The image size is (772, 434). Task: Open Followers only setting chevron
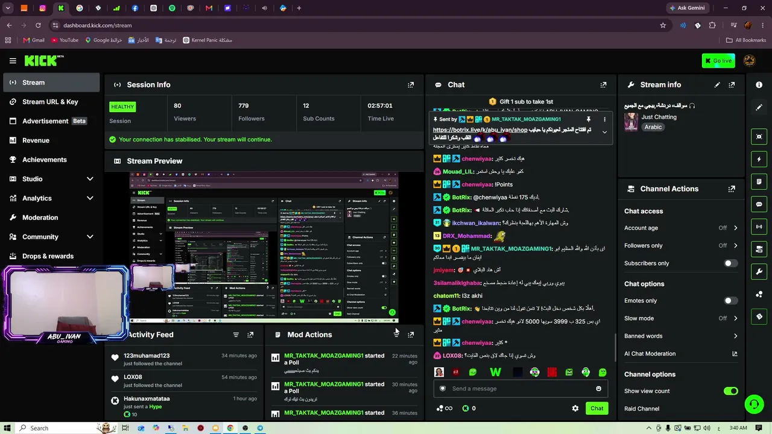735,245
